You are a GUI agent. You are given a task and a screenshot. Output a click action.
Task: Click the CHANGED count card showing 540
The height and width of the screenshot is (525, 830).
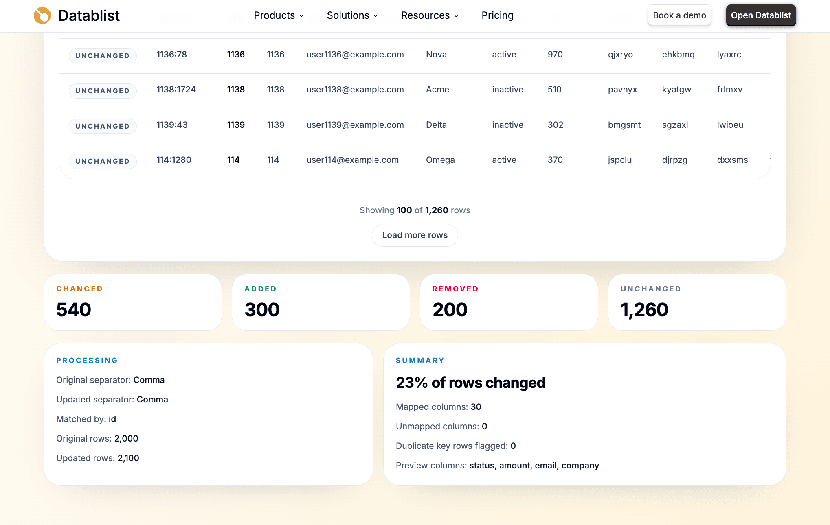click(133, 302)
